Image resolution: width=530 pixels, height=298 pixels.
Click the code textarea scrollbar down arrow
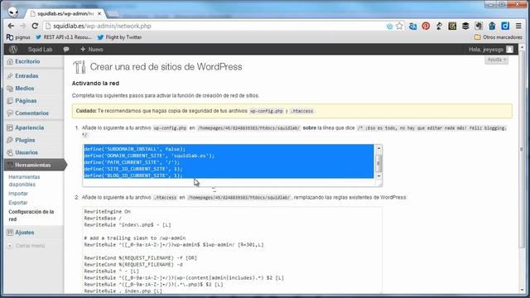[x=378, y=176]
